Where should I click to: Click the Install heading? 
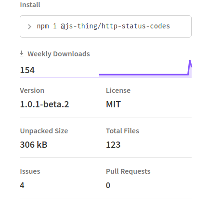(30, 5)
